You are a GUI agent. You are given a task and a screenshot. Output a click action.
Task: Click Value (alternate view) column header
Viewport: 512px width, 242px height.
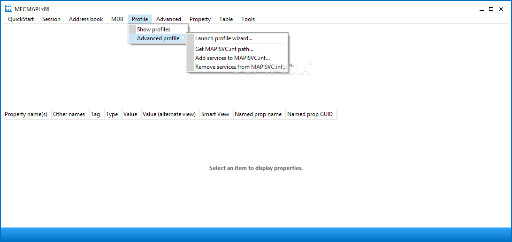170,114
